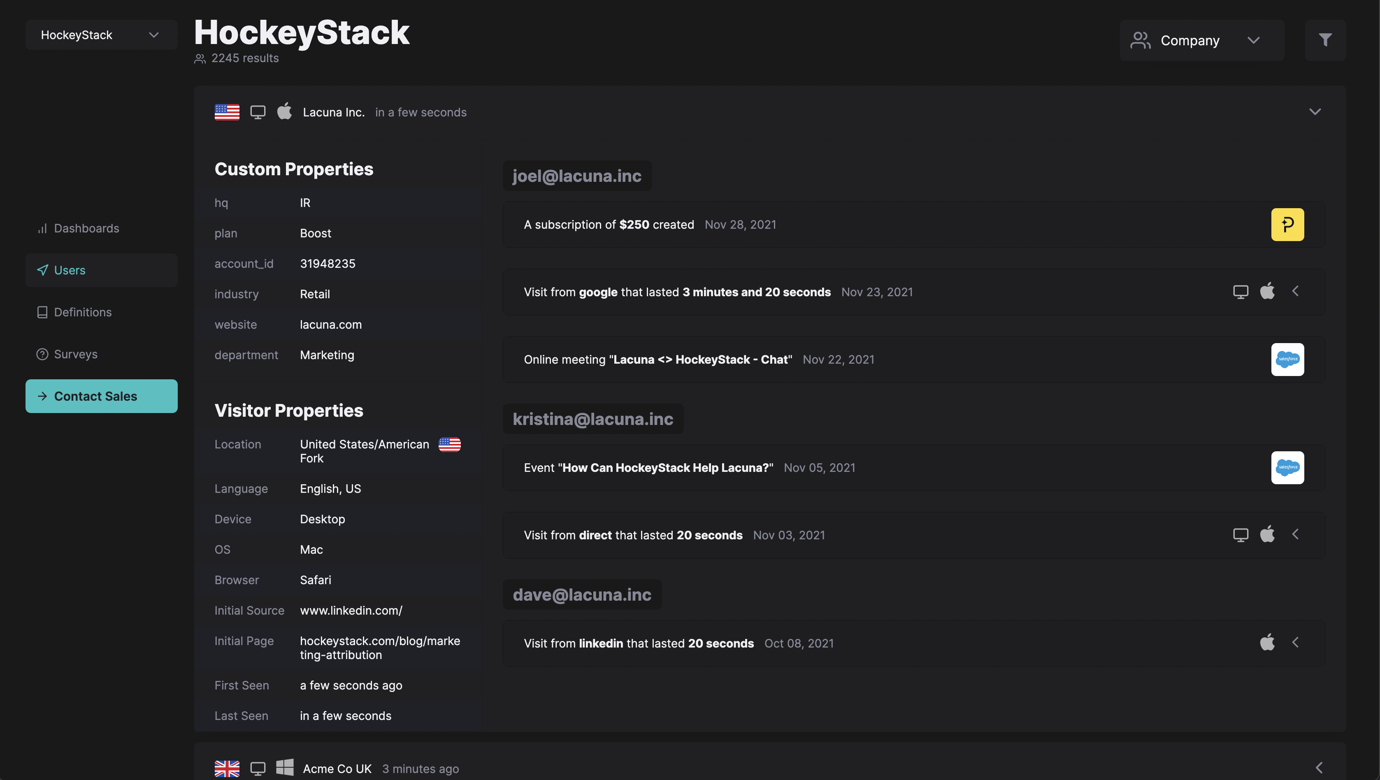Expand the google visit row chevron
The height and width of the screenshot is (780, 1380).
tap(1295, 291)
